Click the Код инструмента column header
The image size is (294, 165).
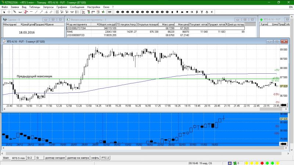(79, 24)
